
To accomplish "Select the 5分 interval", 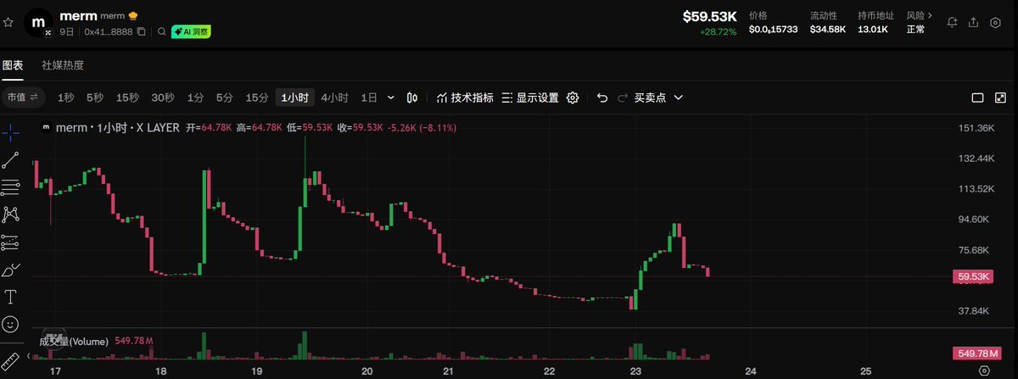I will [224, 98].
